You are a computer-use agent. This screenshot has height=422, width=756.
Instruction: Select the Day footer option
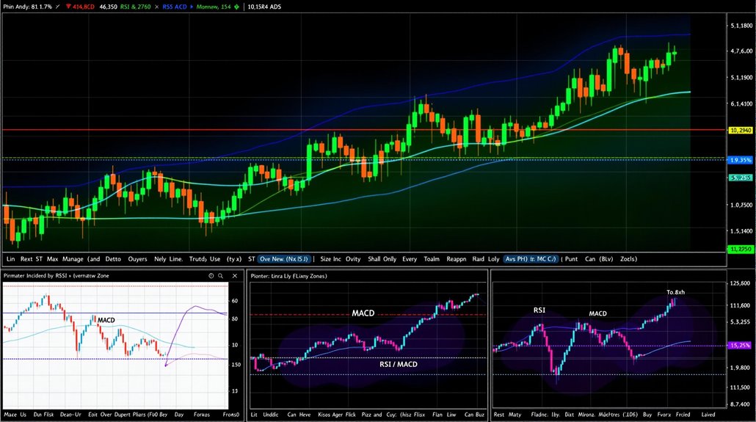coord(179,414)
